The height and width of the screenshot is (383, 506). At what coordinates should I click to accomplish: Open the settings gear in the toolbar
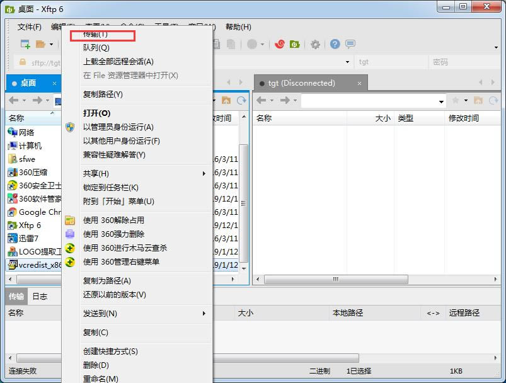(315, 44)
